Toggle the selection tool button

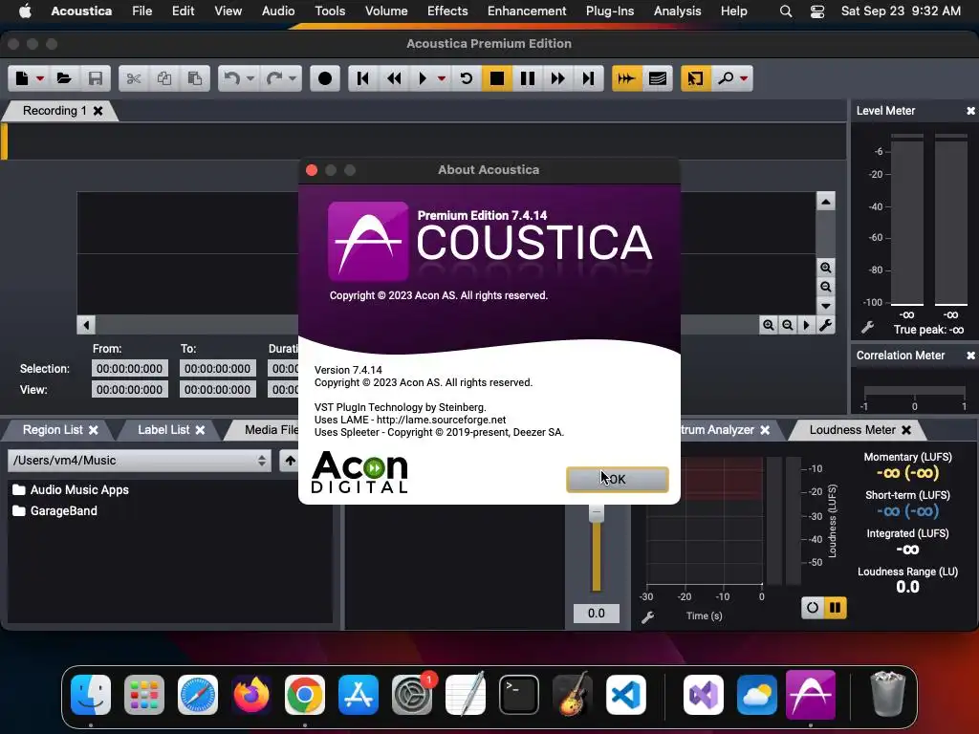(x=696, y=78)
